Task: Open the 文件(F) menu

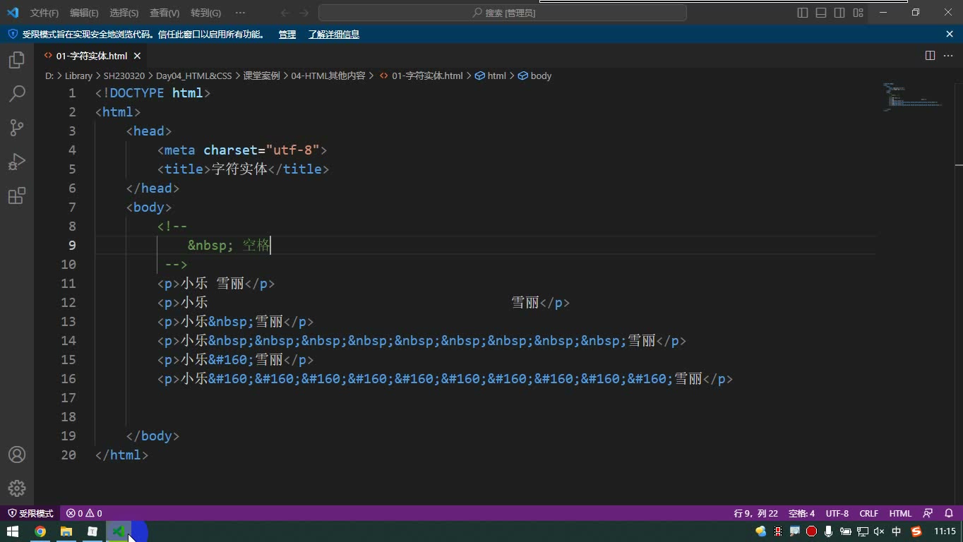Action: click(x=44, y=13)
